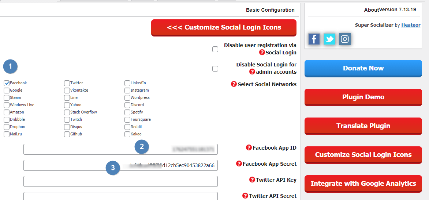
Task: Select the Reddit checkbox
Action: (127, 127)
